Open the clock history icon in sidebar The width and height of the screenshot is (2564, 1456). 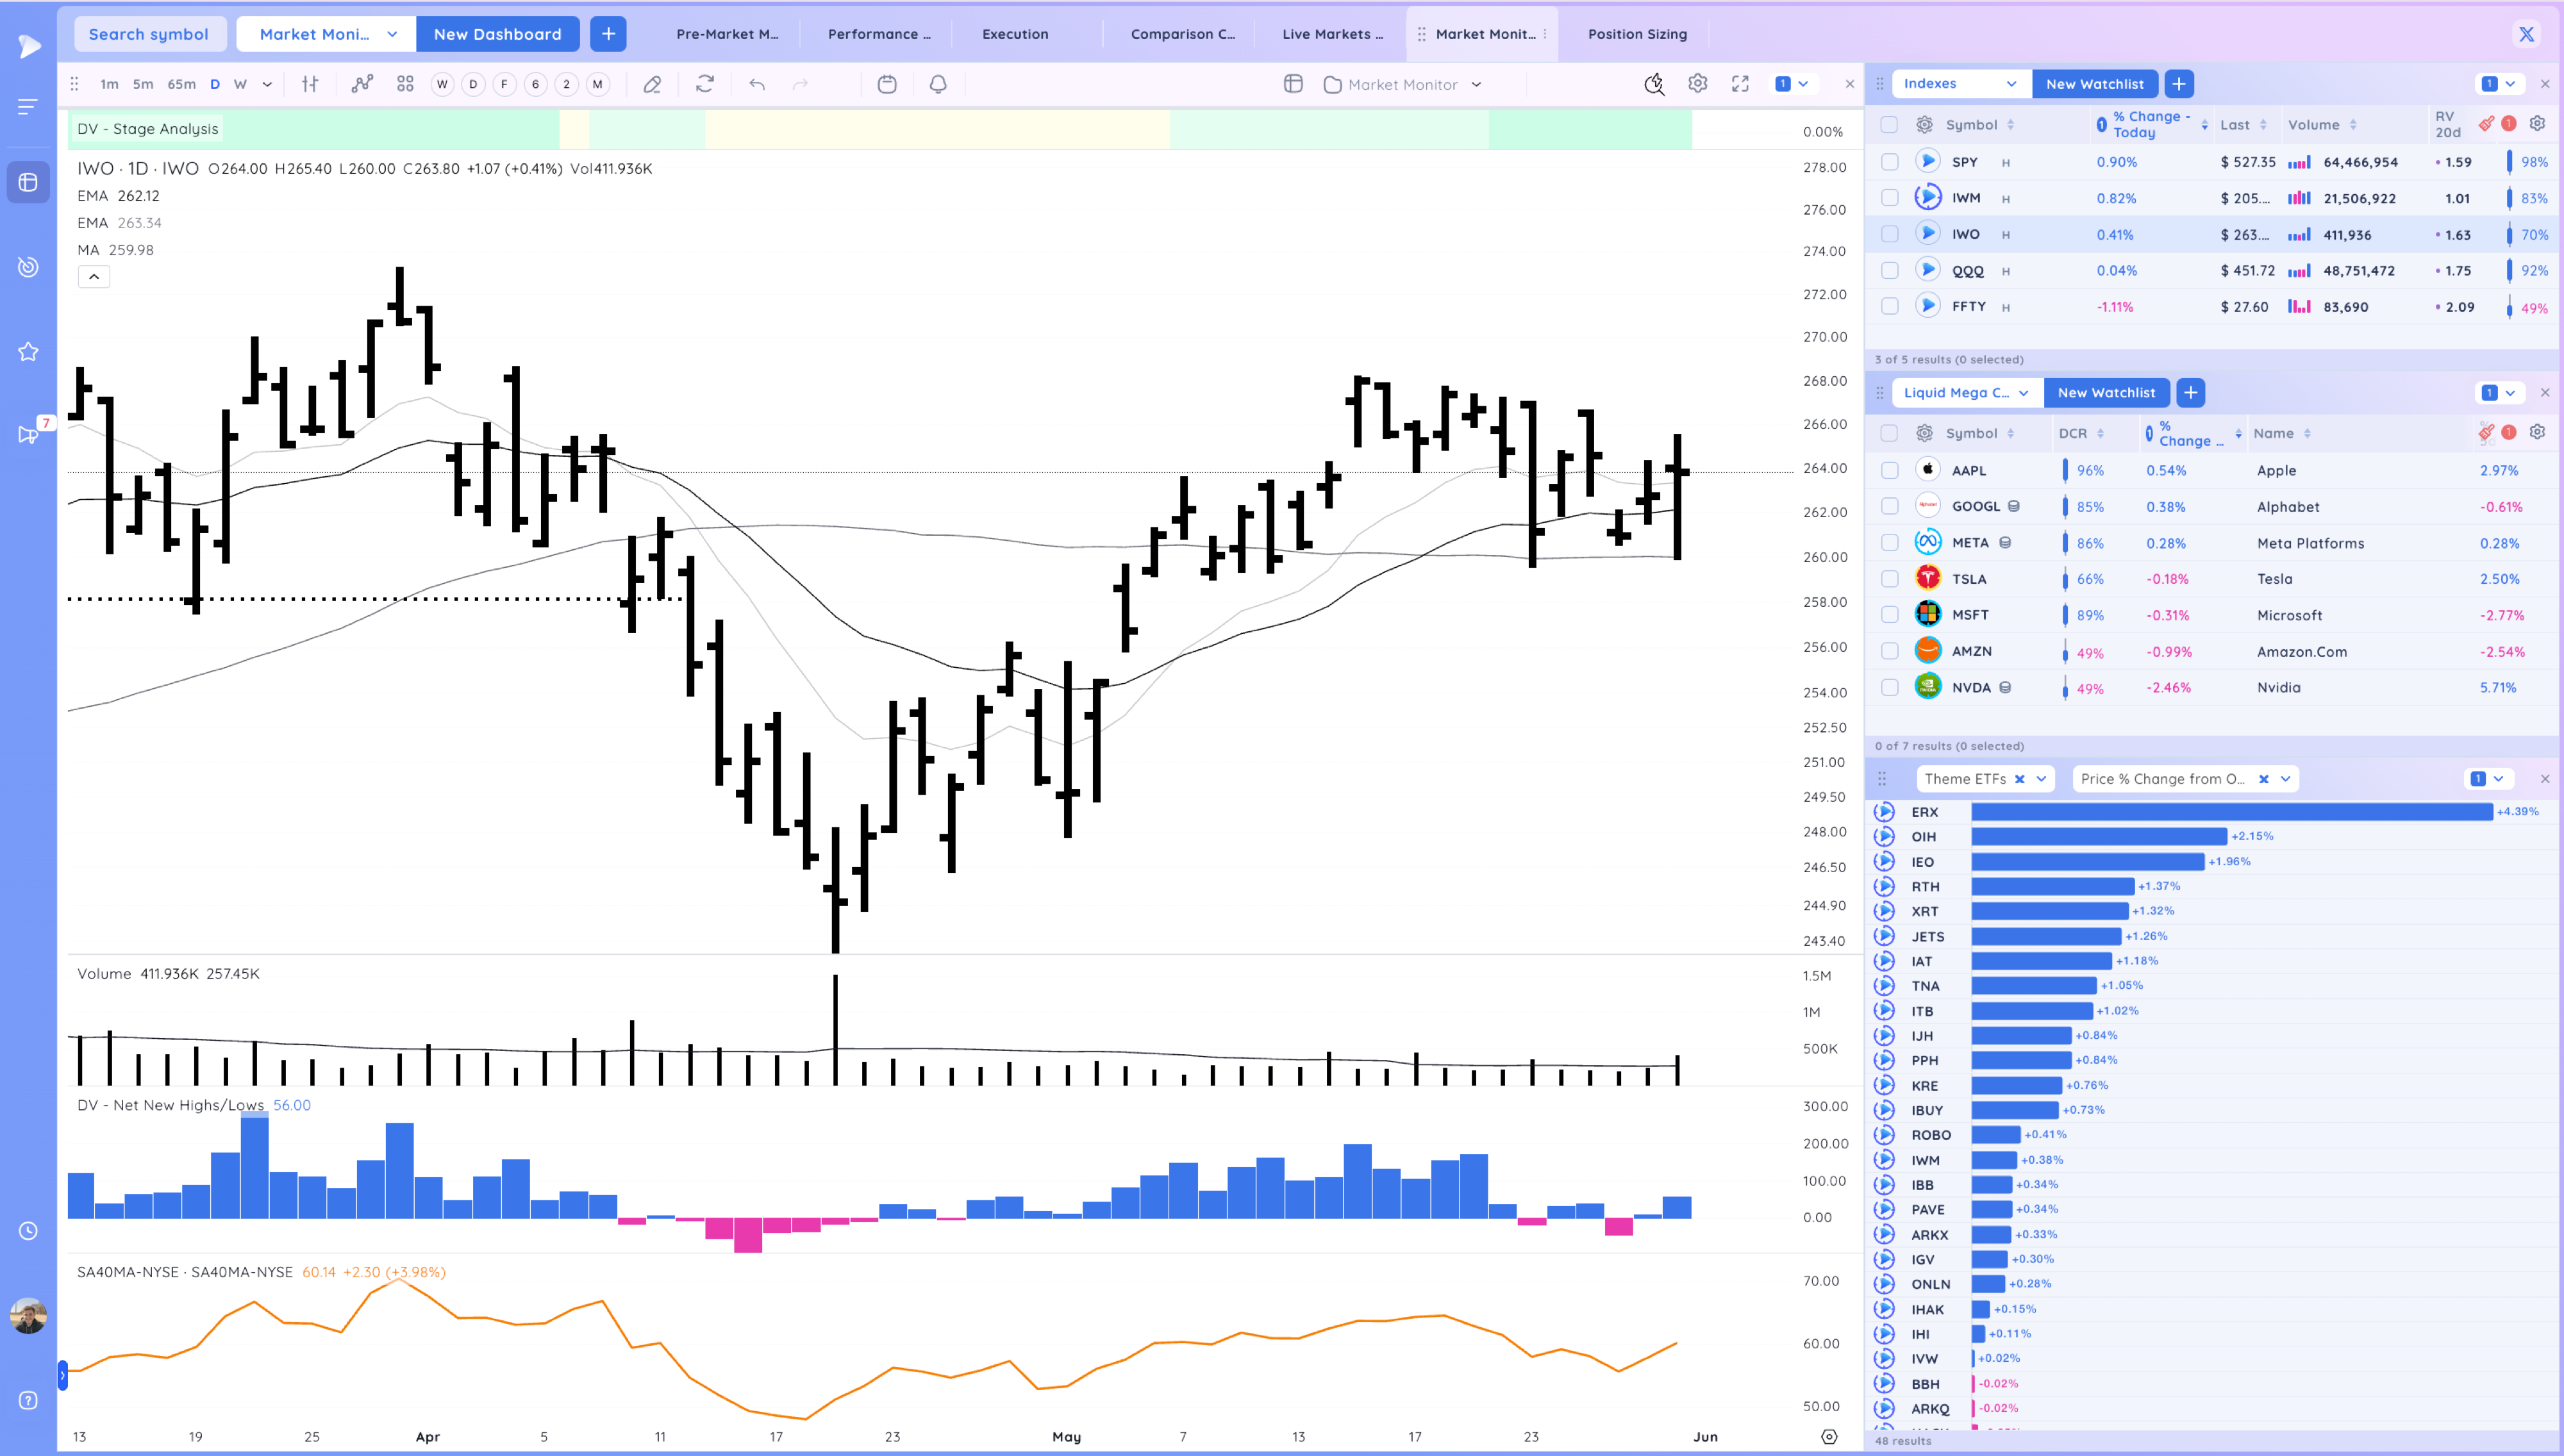28,1231
